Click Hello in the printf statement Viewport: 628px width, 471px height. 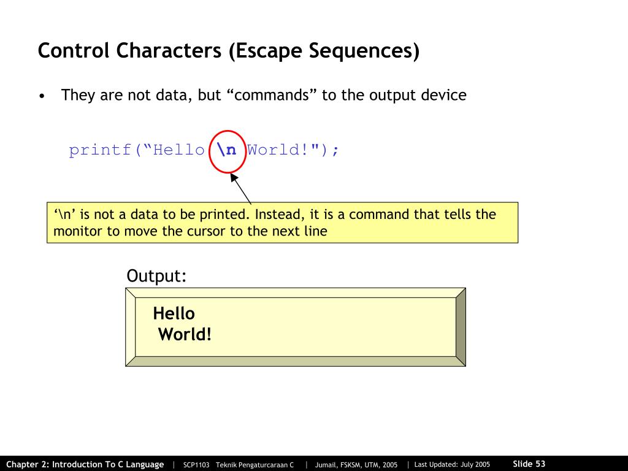(178, 150)
